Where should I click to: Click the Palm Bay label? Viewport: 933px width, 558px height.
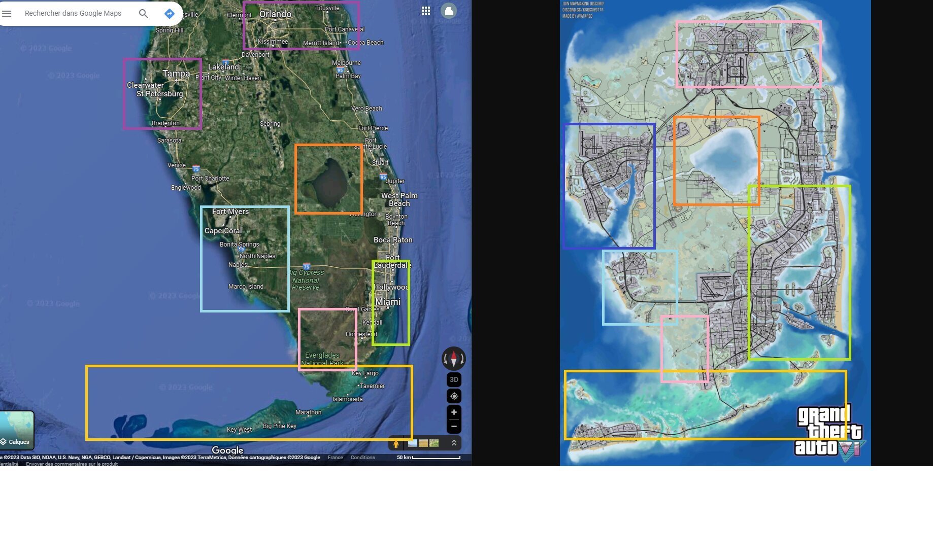click(x=348, y=76)
